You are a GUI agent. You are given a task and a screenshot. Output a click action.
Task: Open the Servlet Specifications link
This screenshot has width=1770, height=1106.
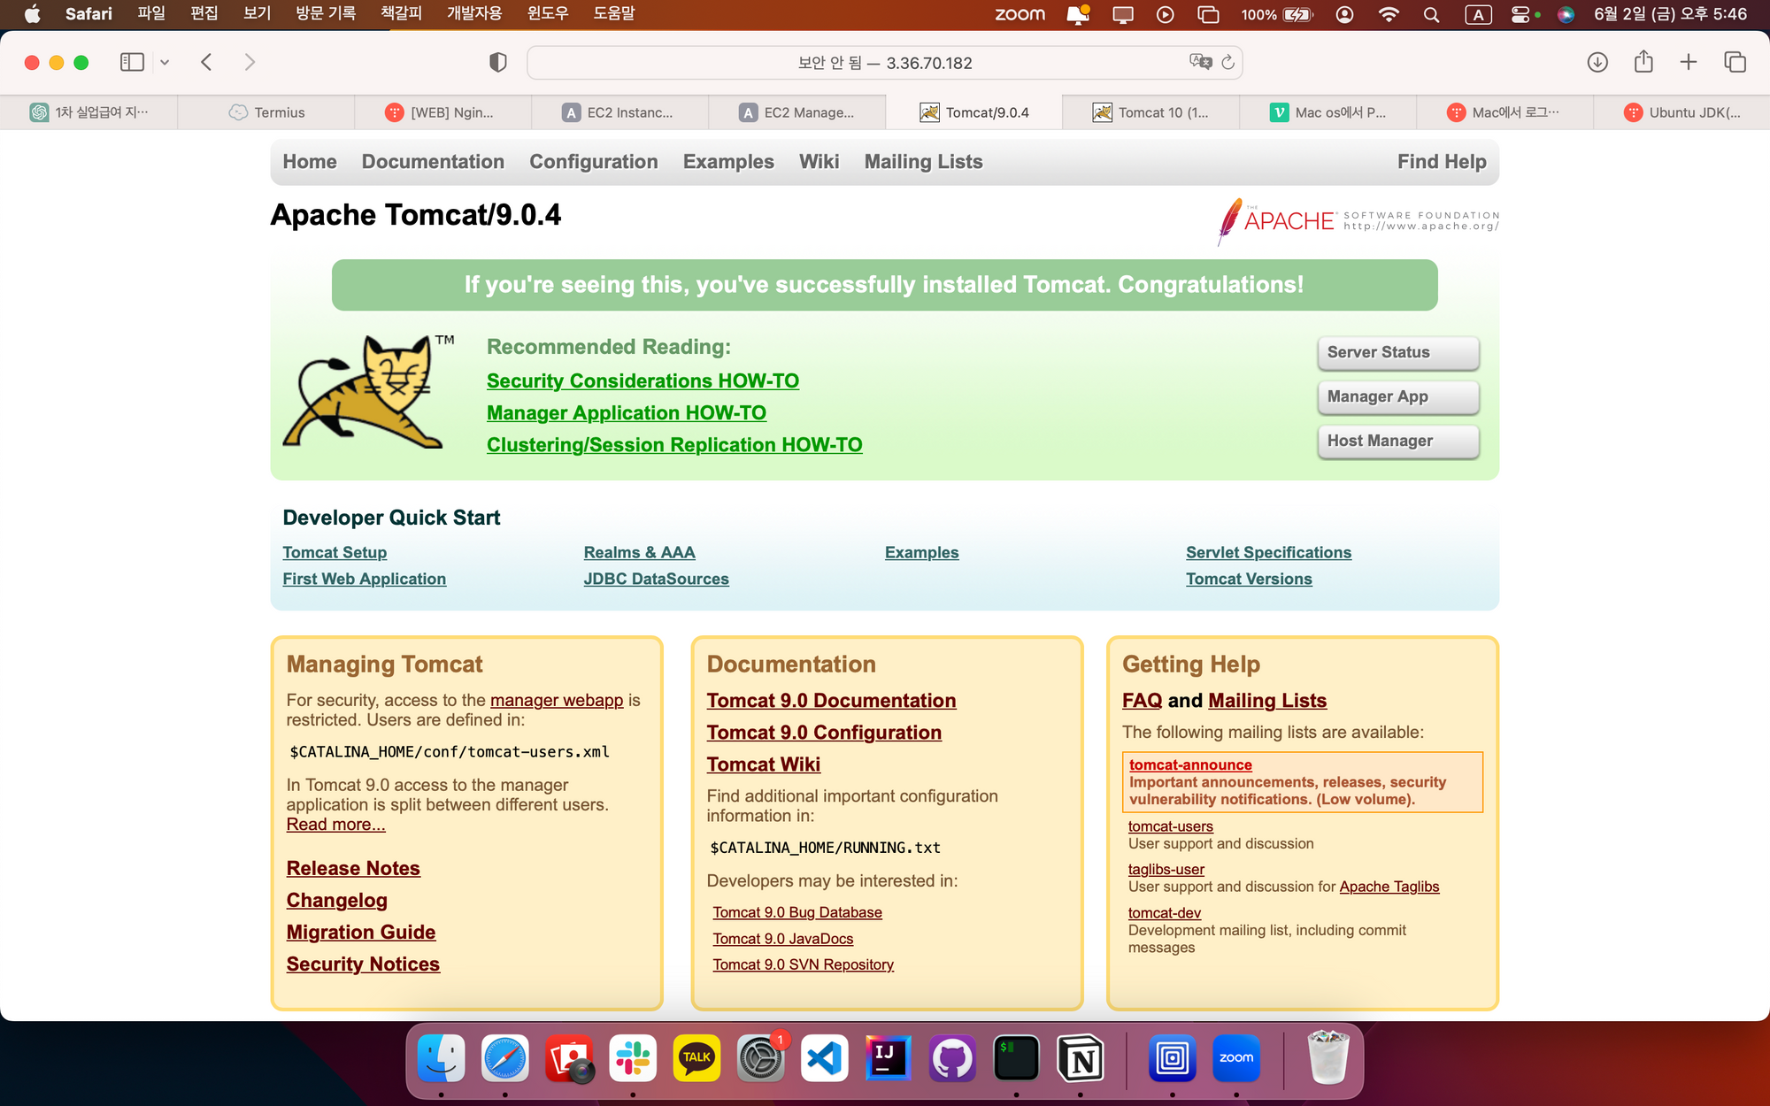(1268, 552)
